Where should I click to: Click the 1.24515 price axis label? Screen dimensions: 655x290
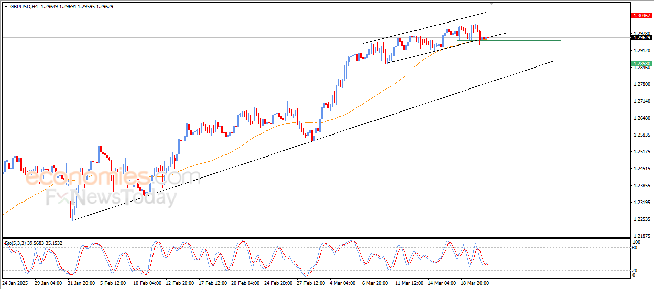click(x=642, y=169)
